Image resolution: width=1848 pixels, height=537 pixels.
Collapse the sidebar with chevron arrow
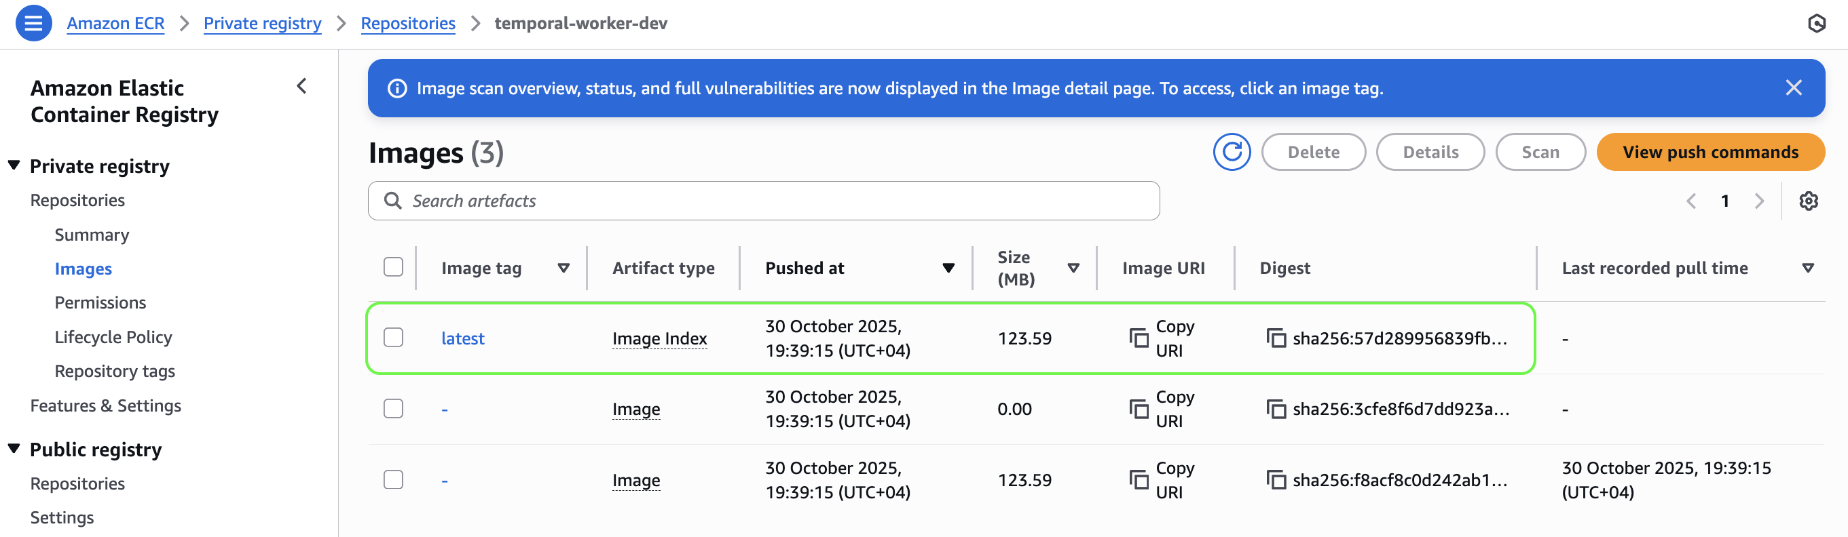(302, 87)
